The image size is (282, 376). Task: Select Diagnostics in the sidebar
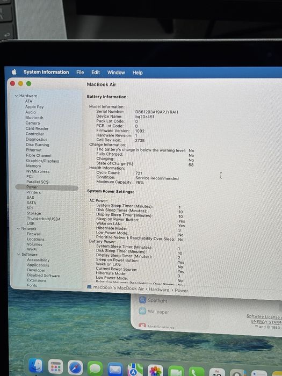coord(37,139)
